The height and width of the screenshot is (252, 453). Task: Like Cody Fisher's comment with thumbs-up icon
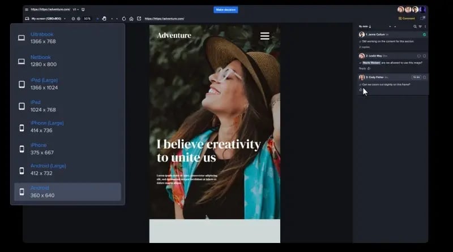361,90
